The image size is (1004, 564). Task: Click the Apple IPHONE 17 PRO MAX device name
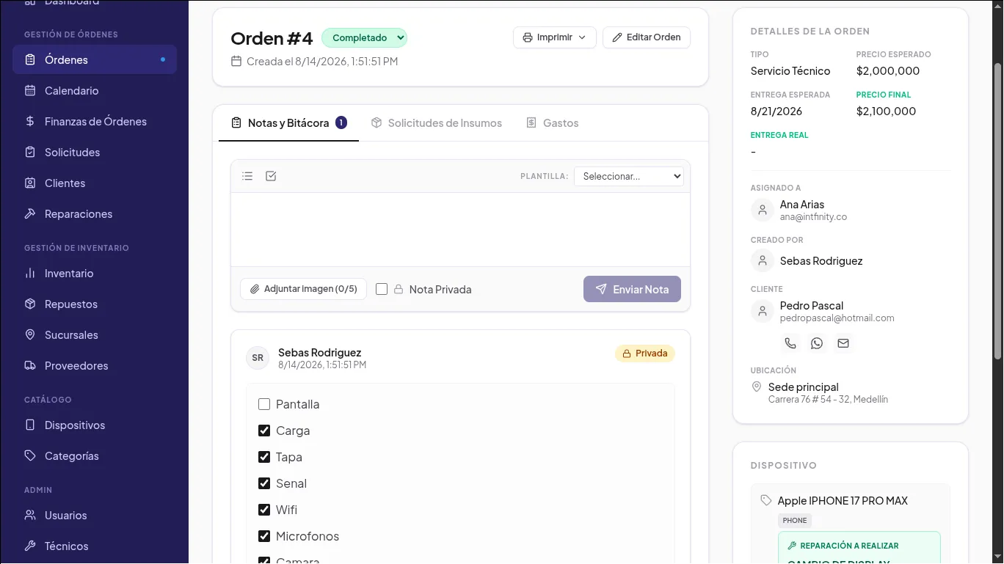[843, 501]
